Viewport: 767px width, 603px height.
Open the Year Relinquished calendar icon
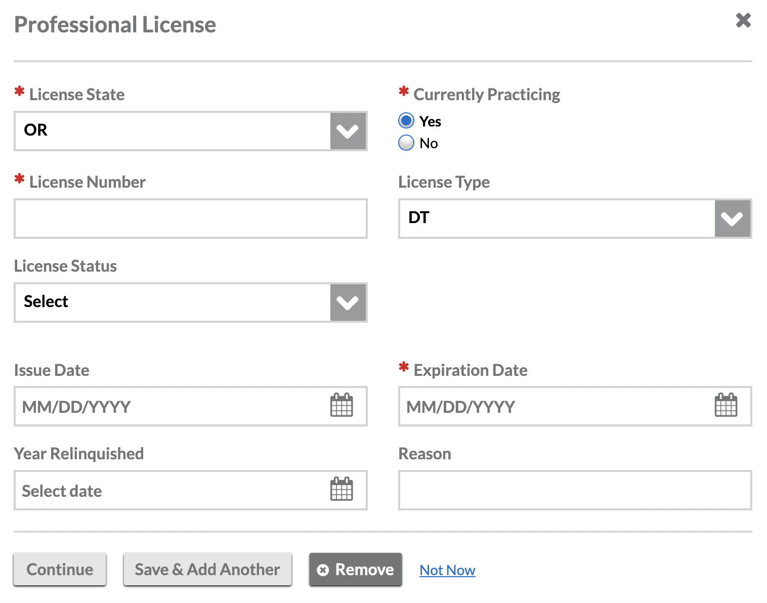click(342, 490)
